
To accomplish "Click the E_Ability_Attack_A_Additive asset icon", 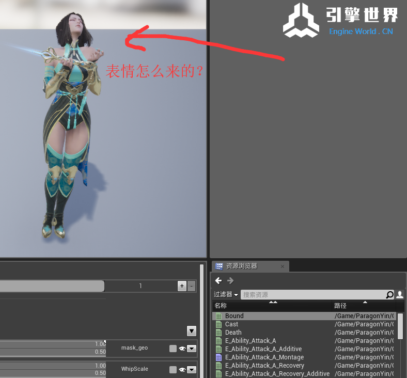I will tap(219, 349).
